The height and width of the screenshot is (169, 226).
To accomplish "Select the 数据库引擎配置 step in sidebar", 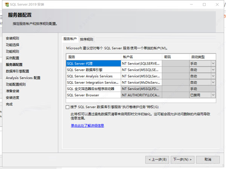I will point(17,71).
